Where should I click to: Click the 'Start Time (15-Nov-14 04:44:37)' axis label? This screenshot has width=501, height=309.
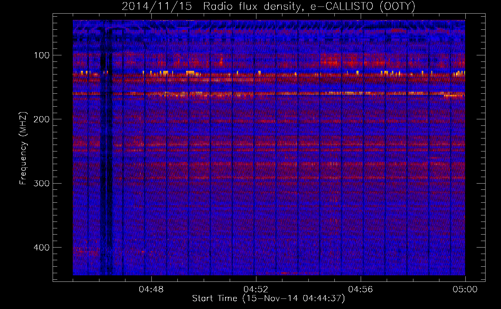pyautogui.click(x=268, y=298)
